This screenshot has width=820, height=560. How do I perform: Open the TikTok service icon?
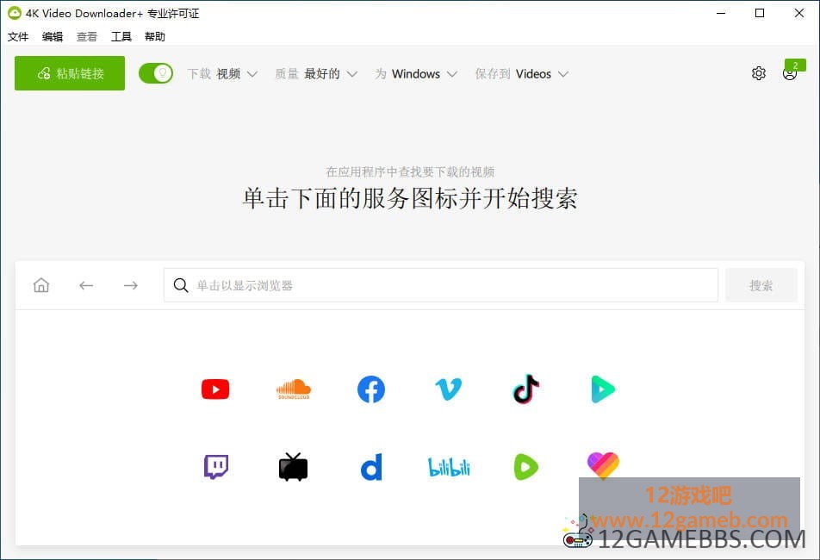coord(526,389)
